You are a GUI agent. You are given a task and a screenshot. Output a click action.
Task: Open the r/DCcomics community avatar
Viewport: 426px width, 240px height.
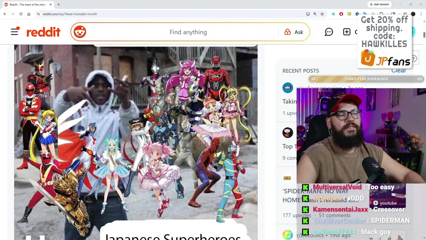tap(288, 235)
